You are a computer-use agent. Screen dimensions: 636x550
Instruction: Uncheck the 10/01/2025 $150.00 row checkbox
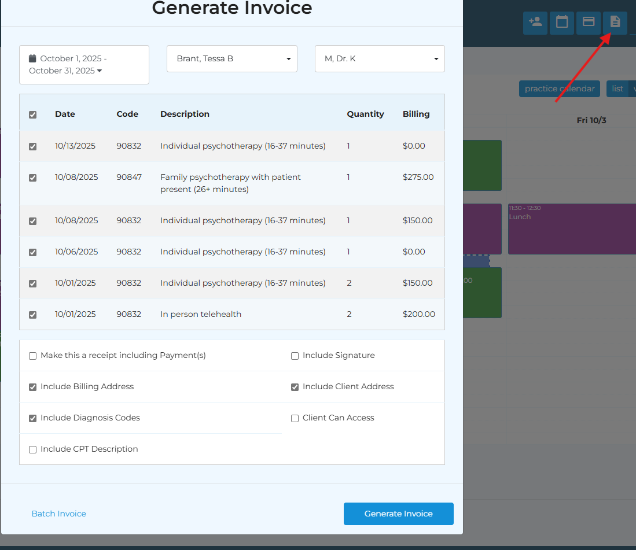[x=33, y=283]
